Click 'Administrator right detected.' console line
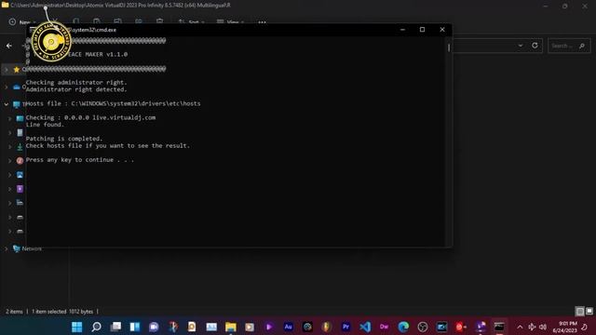The height and width of the screenshot is (335, 596). pyautogui.click(x=76, y=89)
